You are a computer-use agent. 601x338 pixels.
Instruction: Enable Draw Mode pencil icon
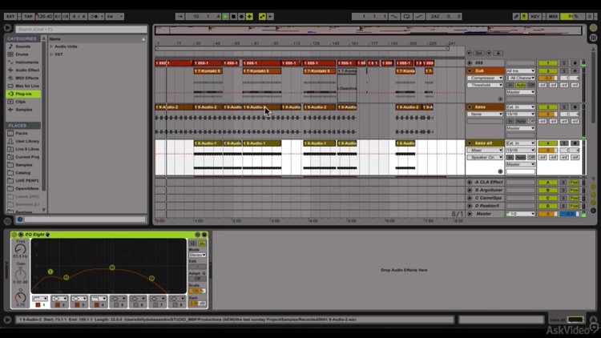(x=516, y=17)
